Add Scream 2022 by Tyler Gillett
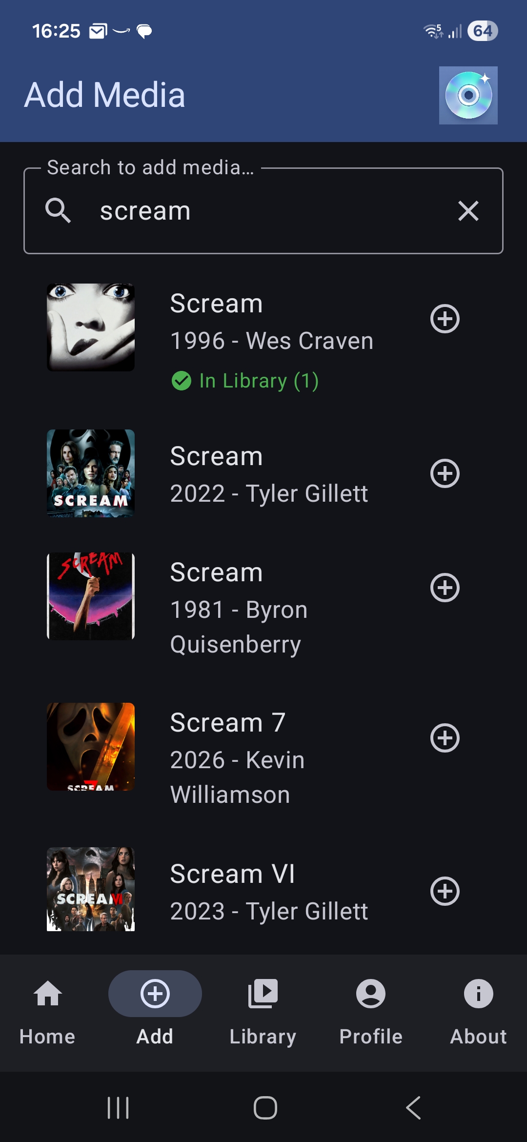527x1142 pixels. click(x=445, y=473)
